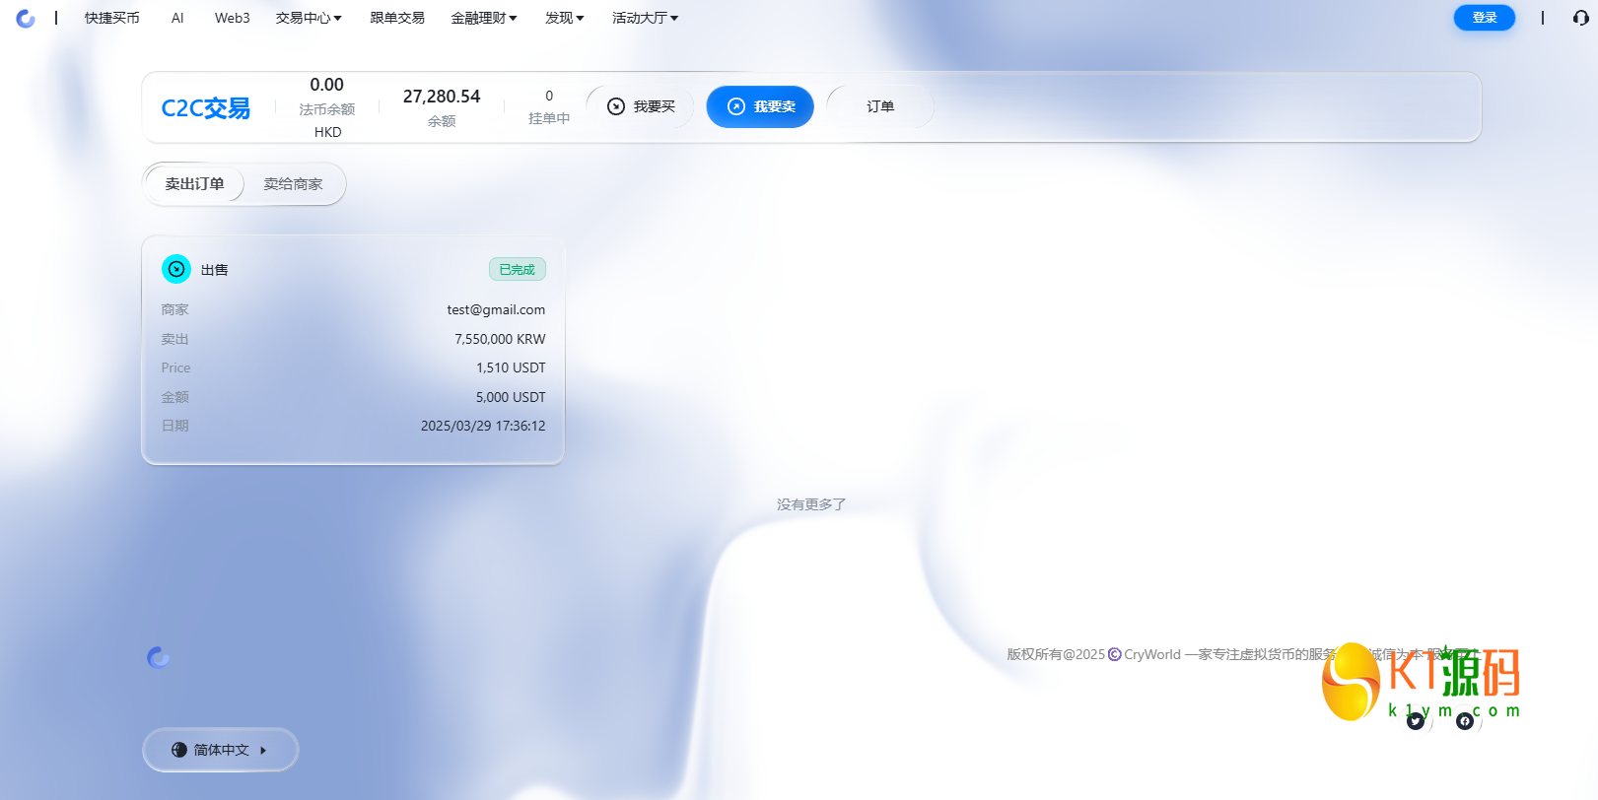Open the Facebook social icon in footer
The height and width of the screenshot is (800, 1598).
pos(1465,721)
